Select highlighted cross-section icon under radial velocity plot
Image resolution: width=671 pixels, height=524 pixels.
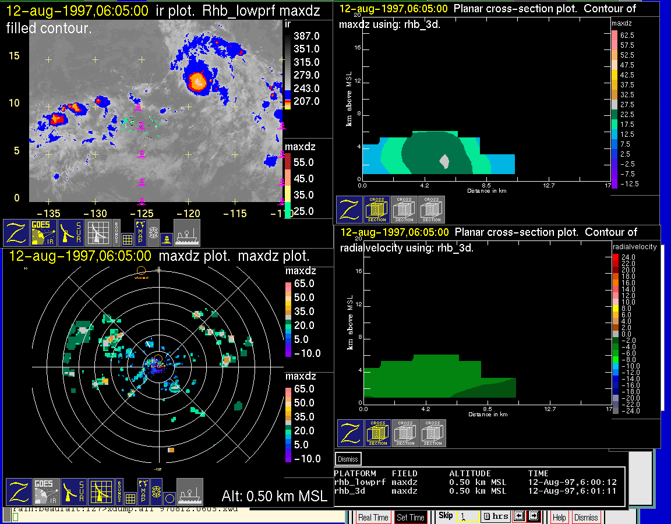point(378,433)
